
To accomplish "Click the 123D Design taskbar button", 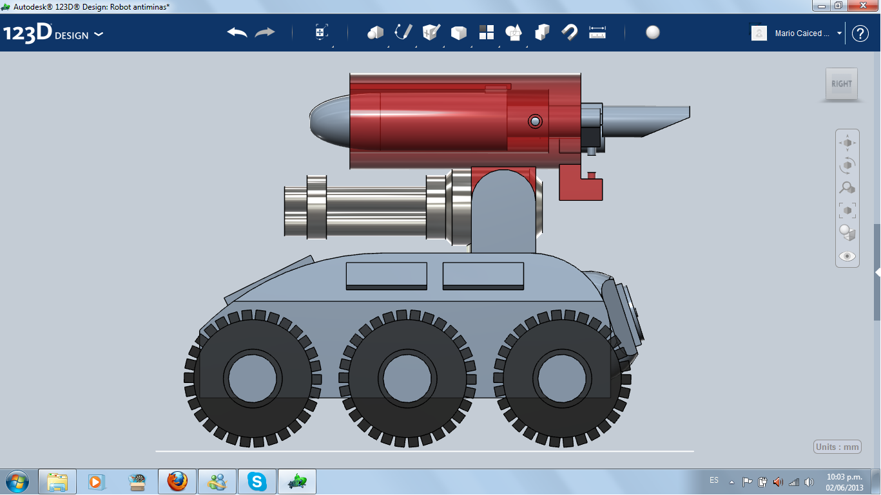I will 297,481.
